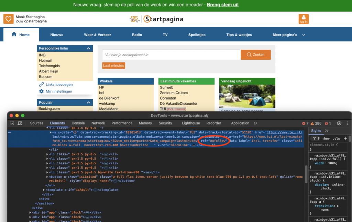The width and height of the screenshot is (352, 222).
Task: Click the Vandaag uitgelicht camping thumbnail
Action: (x=247, y=96)
